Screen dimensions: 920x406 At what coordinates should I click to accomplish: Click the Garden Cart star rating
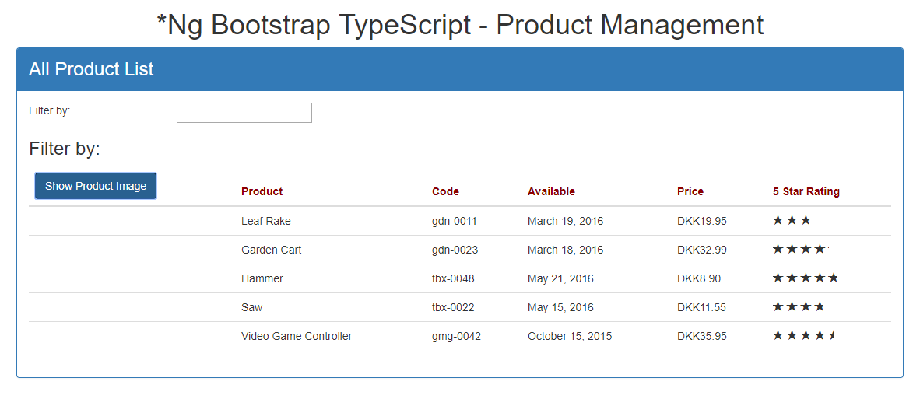tap(801, 250)
